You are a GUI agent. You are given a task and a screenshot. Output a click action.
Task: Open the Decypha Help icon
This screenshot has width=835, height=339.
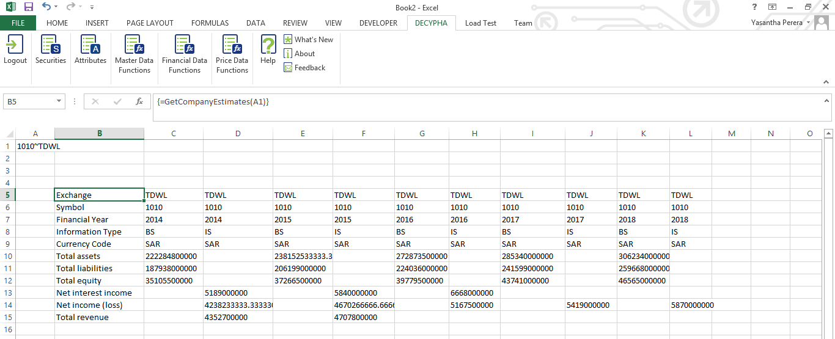click(x=268, y=50)
